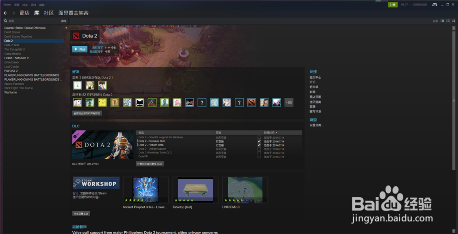458x234 pixels.
Task: Open the 游戏 menu in menu bar
Action: 33,5
